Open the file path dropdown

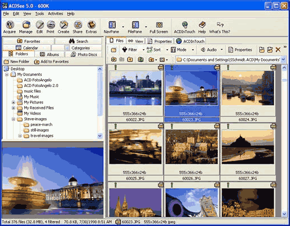pos(283,59)
